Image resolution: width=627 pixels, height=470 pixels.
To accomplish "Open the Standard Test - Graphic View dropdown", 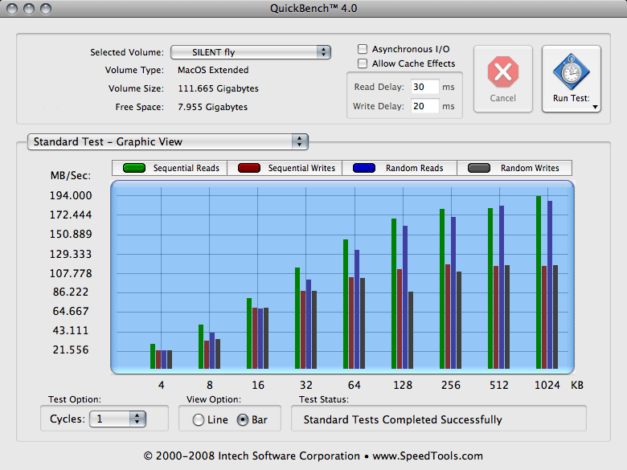I will [167, 141].
